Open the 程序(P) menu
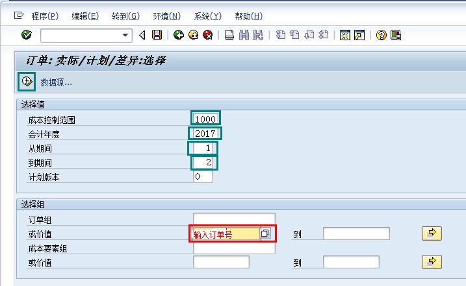The width and height of the screenshot is (466, 286). (45, 16)
